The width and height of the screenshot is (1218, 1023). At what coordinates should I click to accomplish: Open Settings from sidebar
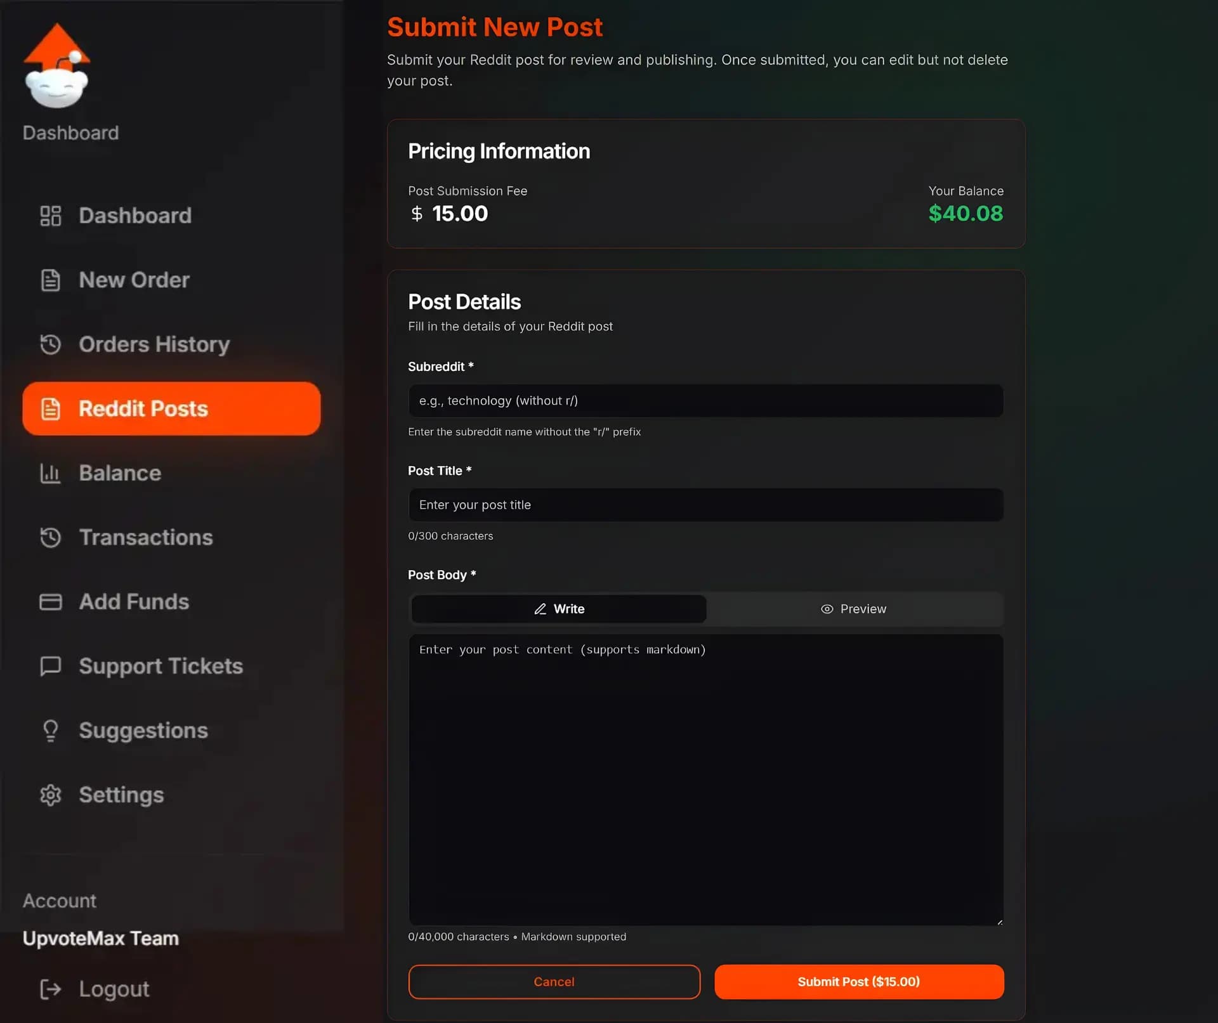(x=171, y=795)
